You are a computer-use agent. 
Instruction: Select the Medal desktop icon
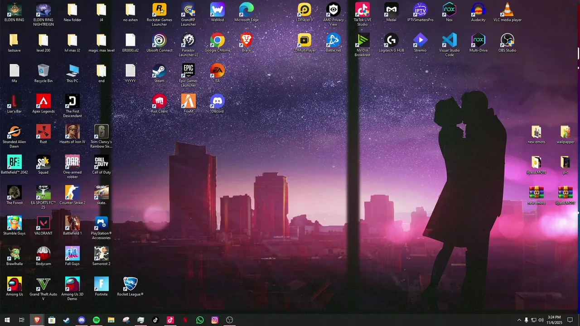click(391, 12)
